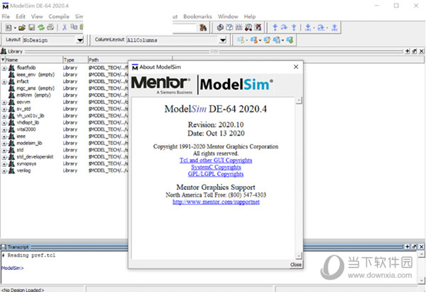The height and width of the screenshot is (292, 426).
Task: Click the green-arrow icon ending the ColumnLayout row toolbar
Action: 290,40
